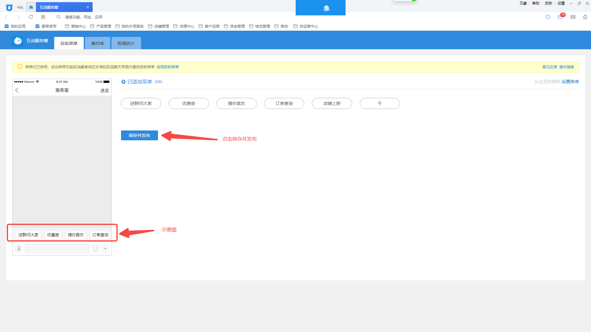Expand the 资金管理 folder
This screenshot has height=332, width=591.
pyautogui.click(x=234, y=26)
